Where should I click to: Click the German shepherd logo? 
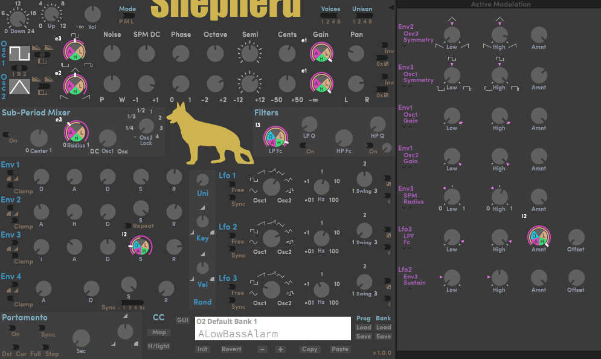[210, 134]
